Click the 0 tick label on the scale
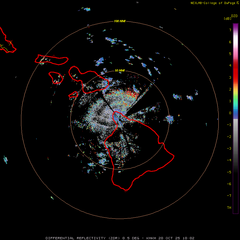This screenshot has height=240, width=240. click(230, 113)
